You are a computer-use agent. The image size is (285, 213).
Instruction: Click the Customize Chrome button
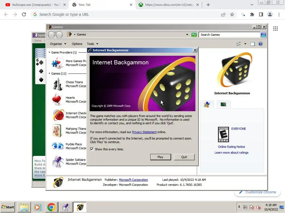click(x=257, y=192)
